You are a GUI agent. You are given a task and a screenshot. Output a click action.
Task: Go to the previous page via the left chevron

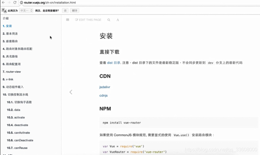pos(71,92)
